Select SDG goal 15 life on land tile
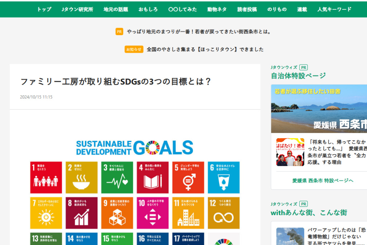 click(117, 239)
